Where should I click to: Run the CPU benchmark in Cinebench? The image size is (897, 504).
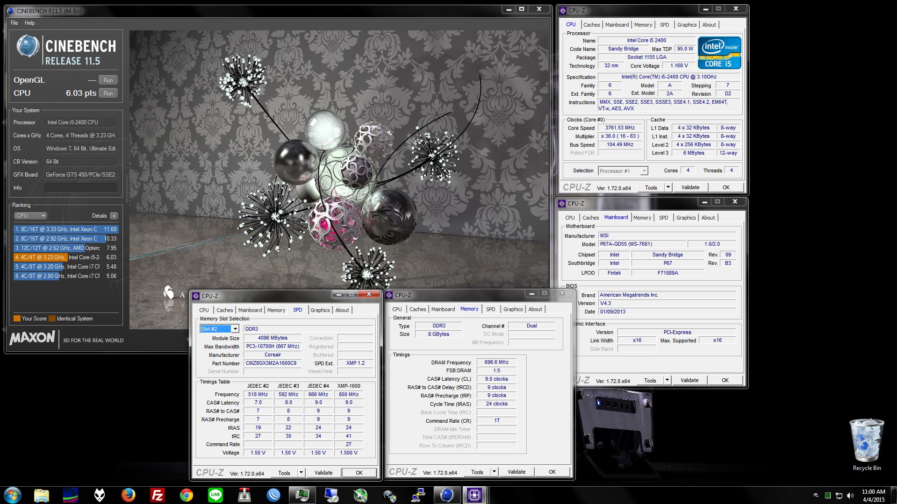pos(108,93)
